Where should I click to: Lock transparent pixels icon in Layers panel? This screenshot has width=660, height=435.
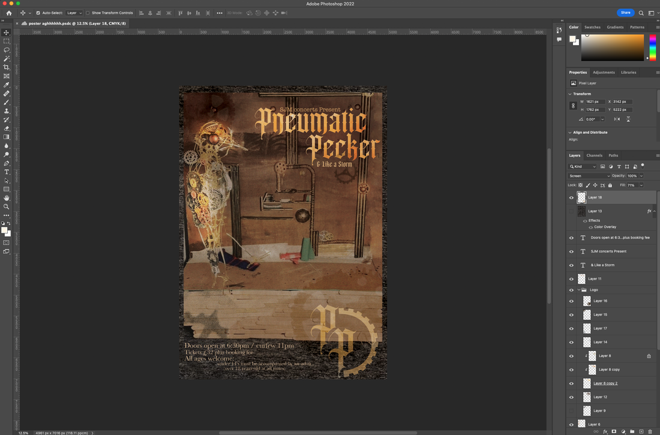[580, 185]
